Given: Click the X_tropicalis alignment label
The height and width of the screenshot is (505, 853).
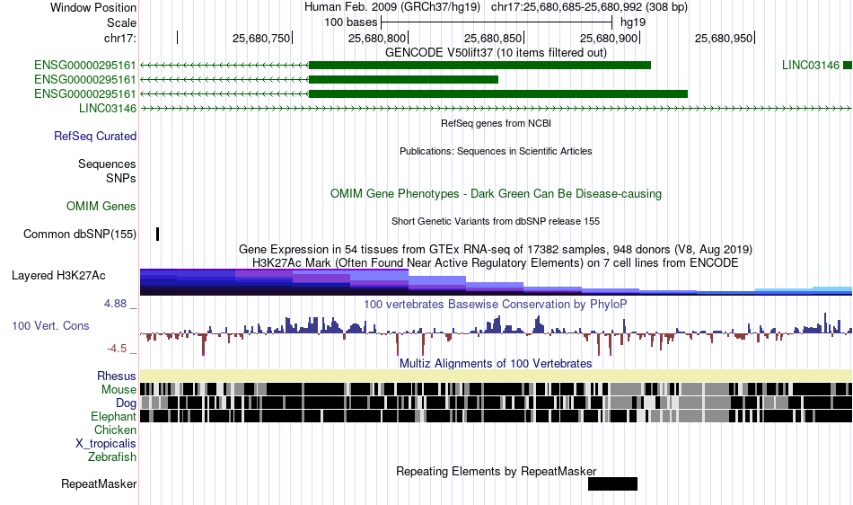Looking at the screenshot, I should (x=106, y=444).
